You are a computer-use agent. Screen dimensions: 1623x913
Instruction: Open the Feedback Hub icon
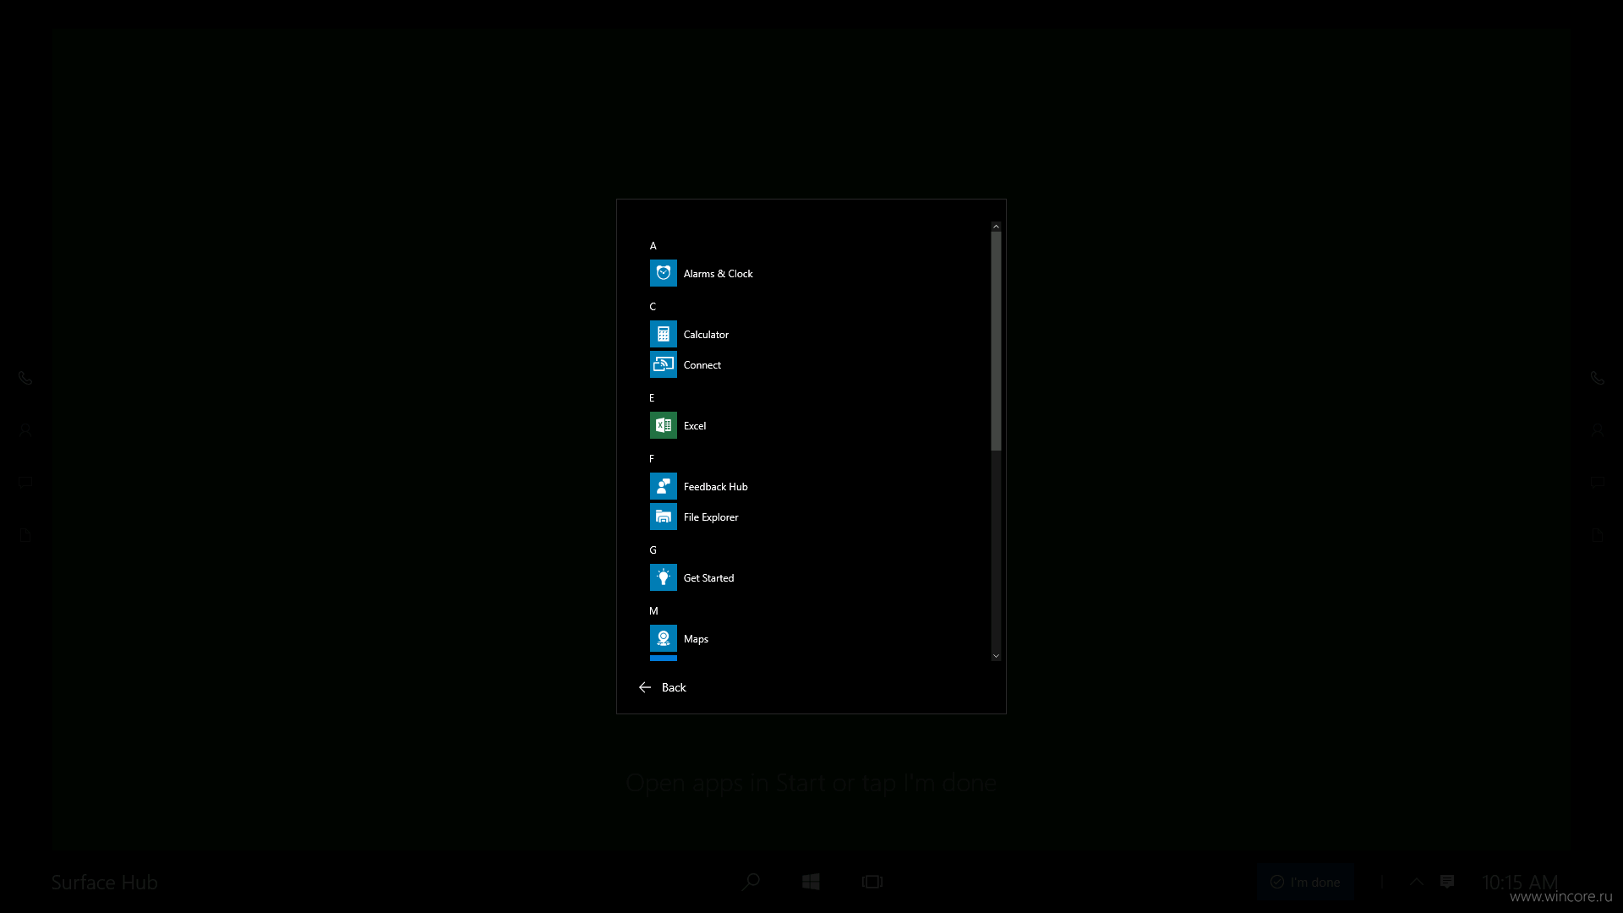664,486
